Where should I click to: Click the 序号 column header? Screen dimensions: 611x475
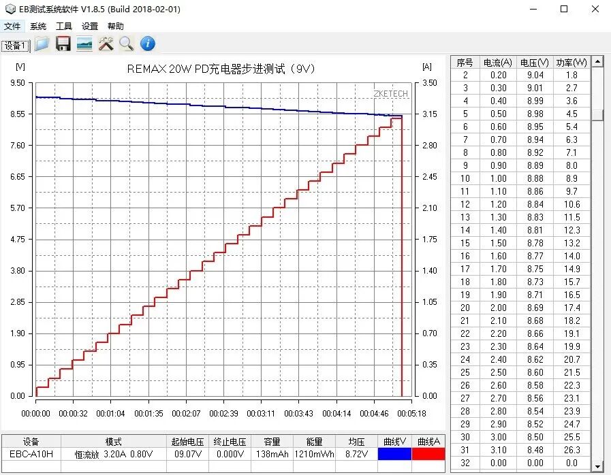(x=465, y=63)
